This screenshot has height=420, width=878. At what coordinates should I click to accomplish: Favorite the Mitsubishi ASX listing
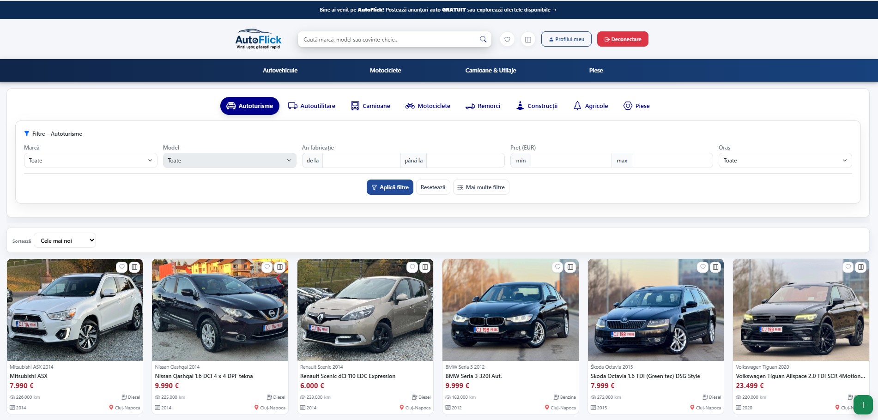[x=121, y=267]
